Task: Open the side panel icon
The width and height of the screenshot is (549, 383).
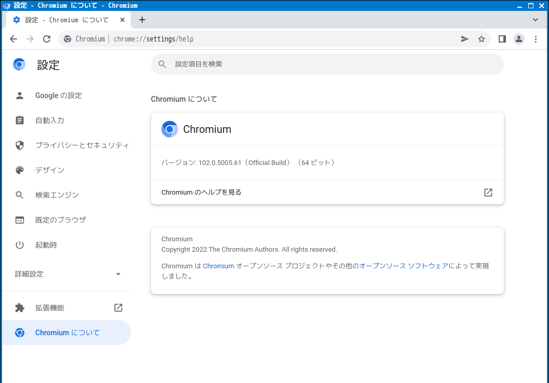Action: coord(502,39)
